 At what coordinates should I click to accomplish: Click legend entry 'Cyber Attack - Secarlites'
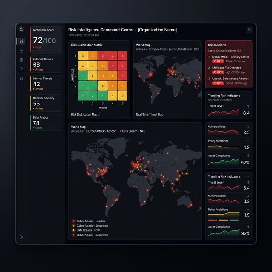tap(90, 235)
